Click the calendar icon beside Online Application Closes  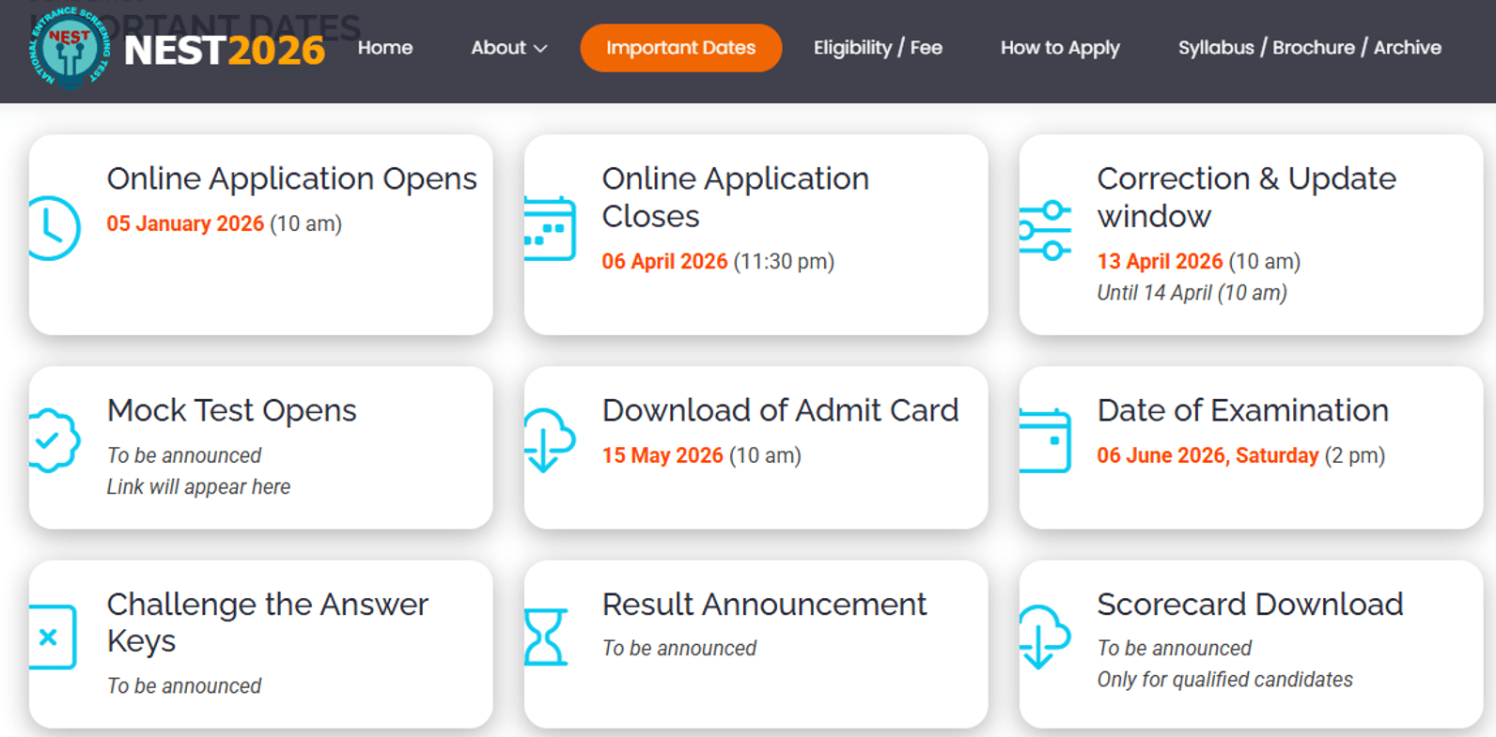pyautogui.click(x=550, y=228)
